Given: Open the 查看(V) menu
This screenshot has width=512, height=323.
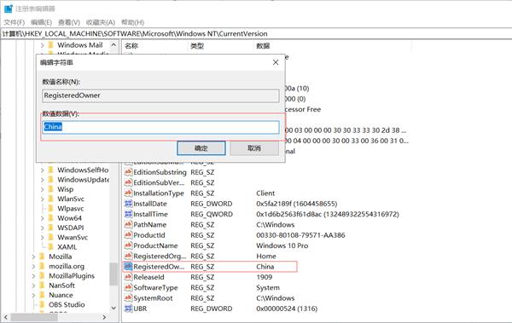Looking at the screenshot, I should pyautogui.click(x=69, y=22).
